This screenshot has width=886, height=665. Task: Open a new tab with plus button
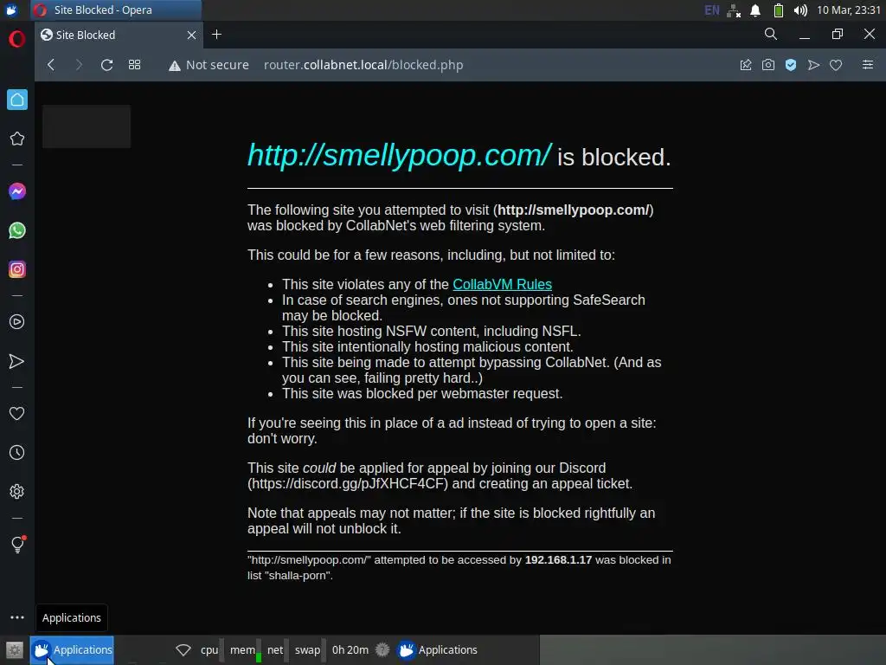pos(216,35)
